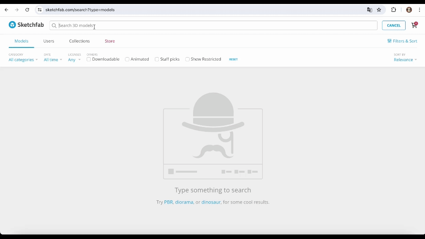Open browser extensions puzzle icon

pyautogui.click(x=394, y=10)
